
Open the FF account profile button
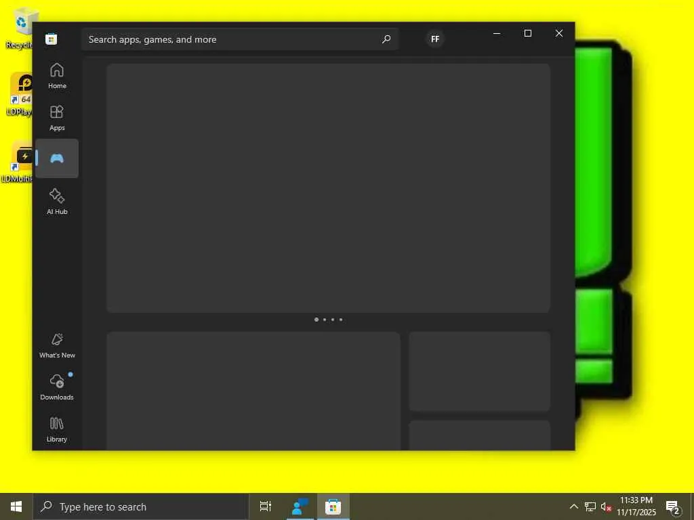tap(435, 39)
